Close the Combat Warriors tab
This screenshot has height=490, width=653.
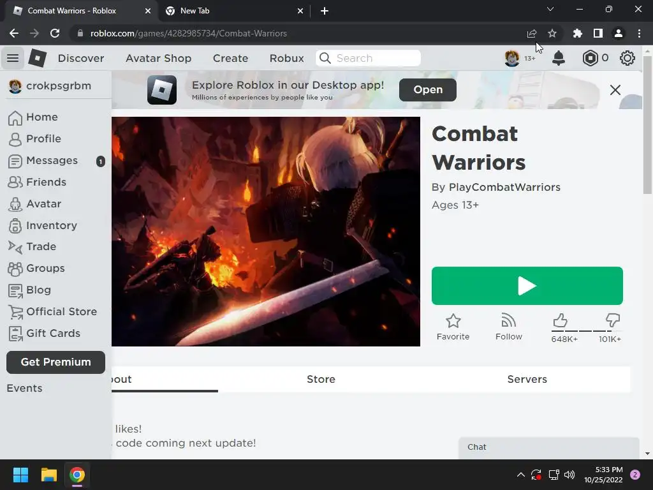[x=148, y=11]
